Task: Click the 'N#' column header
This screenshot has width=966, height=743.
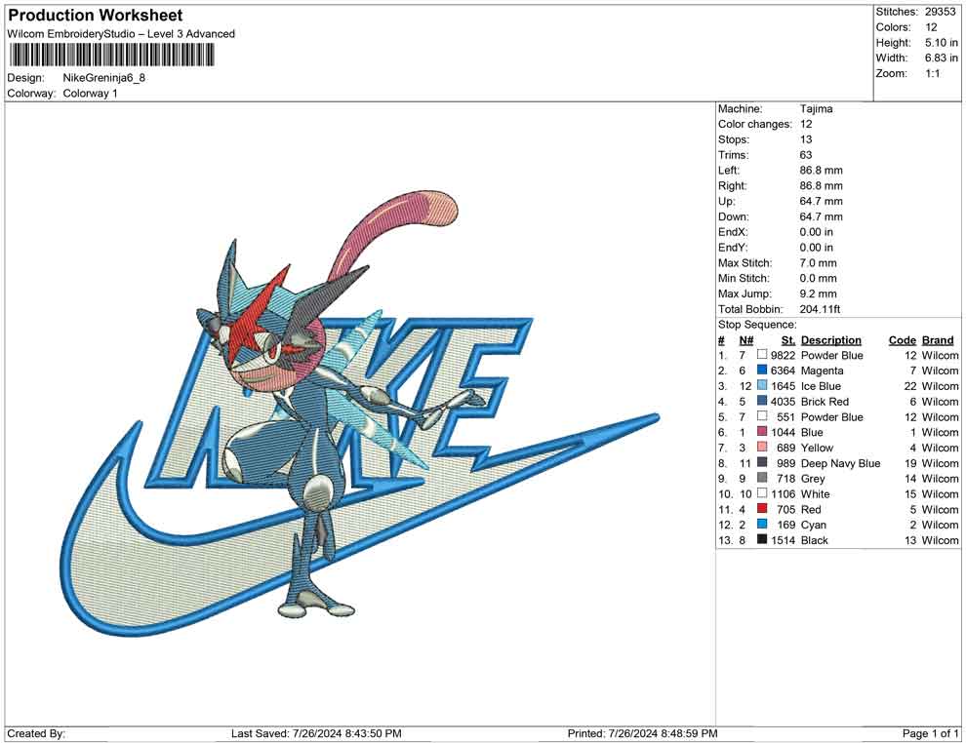Action: coord(746,340)
